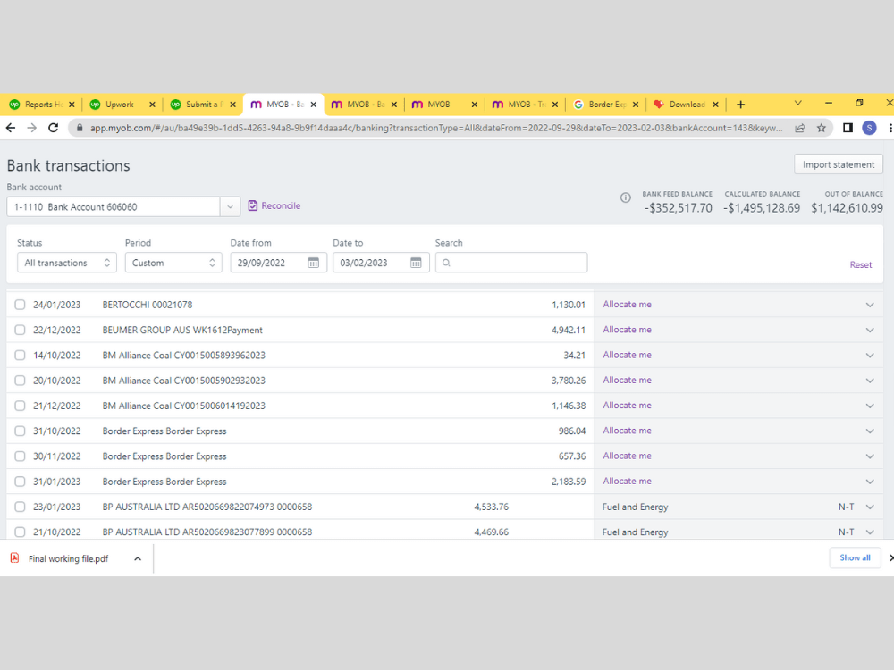Switch to the Download browser tab
The image size is (894, 670).
[684, 105]
